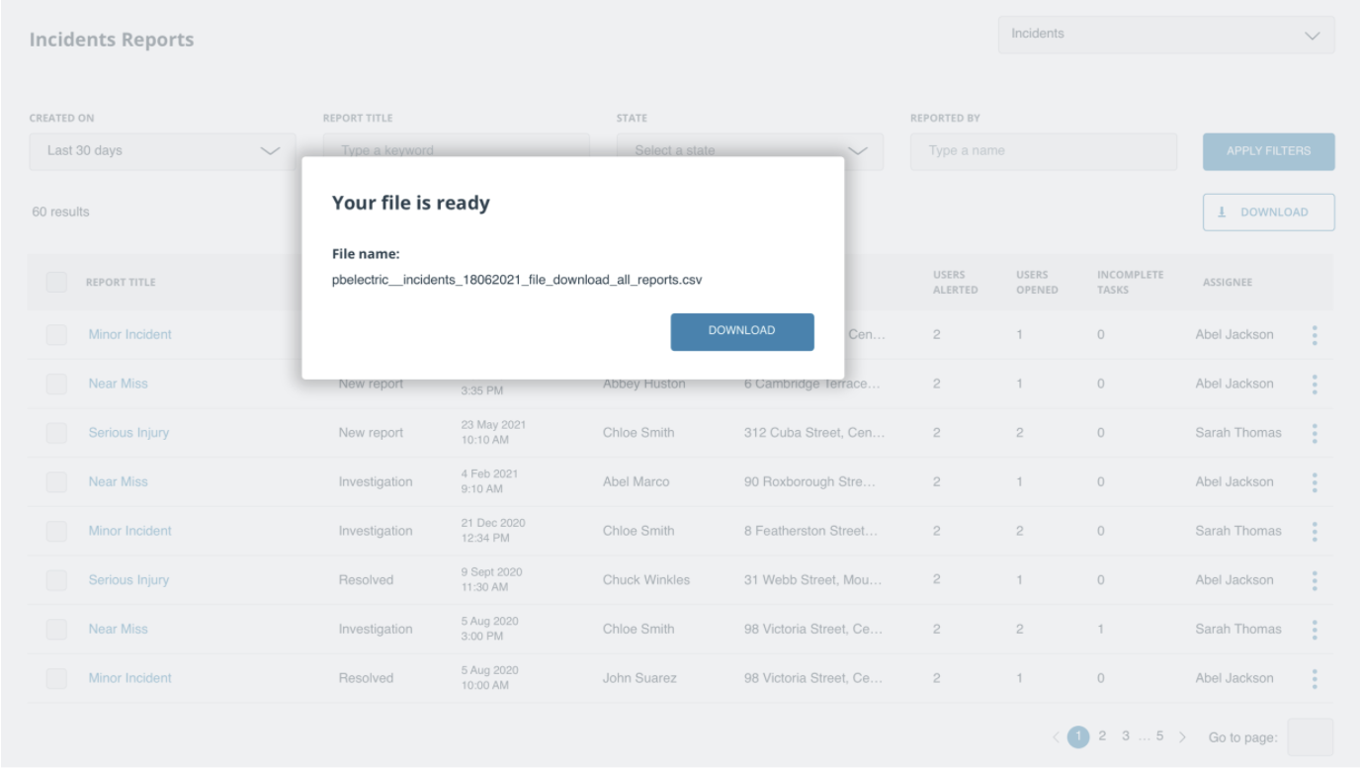Select checkbox for John Suarez Minor Incident row

coord(56,678)
